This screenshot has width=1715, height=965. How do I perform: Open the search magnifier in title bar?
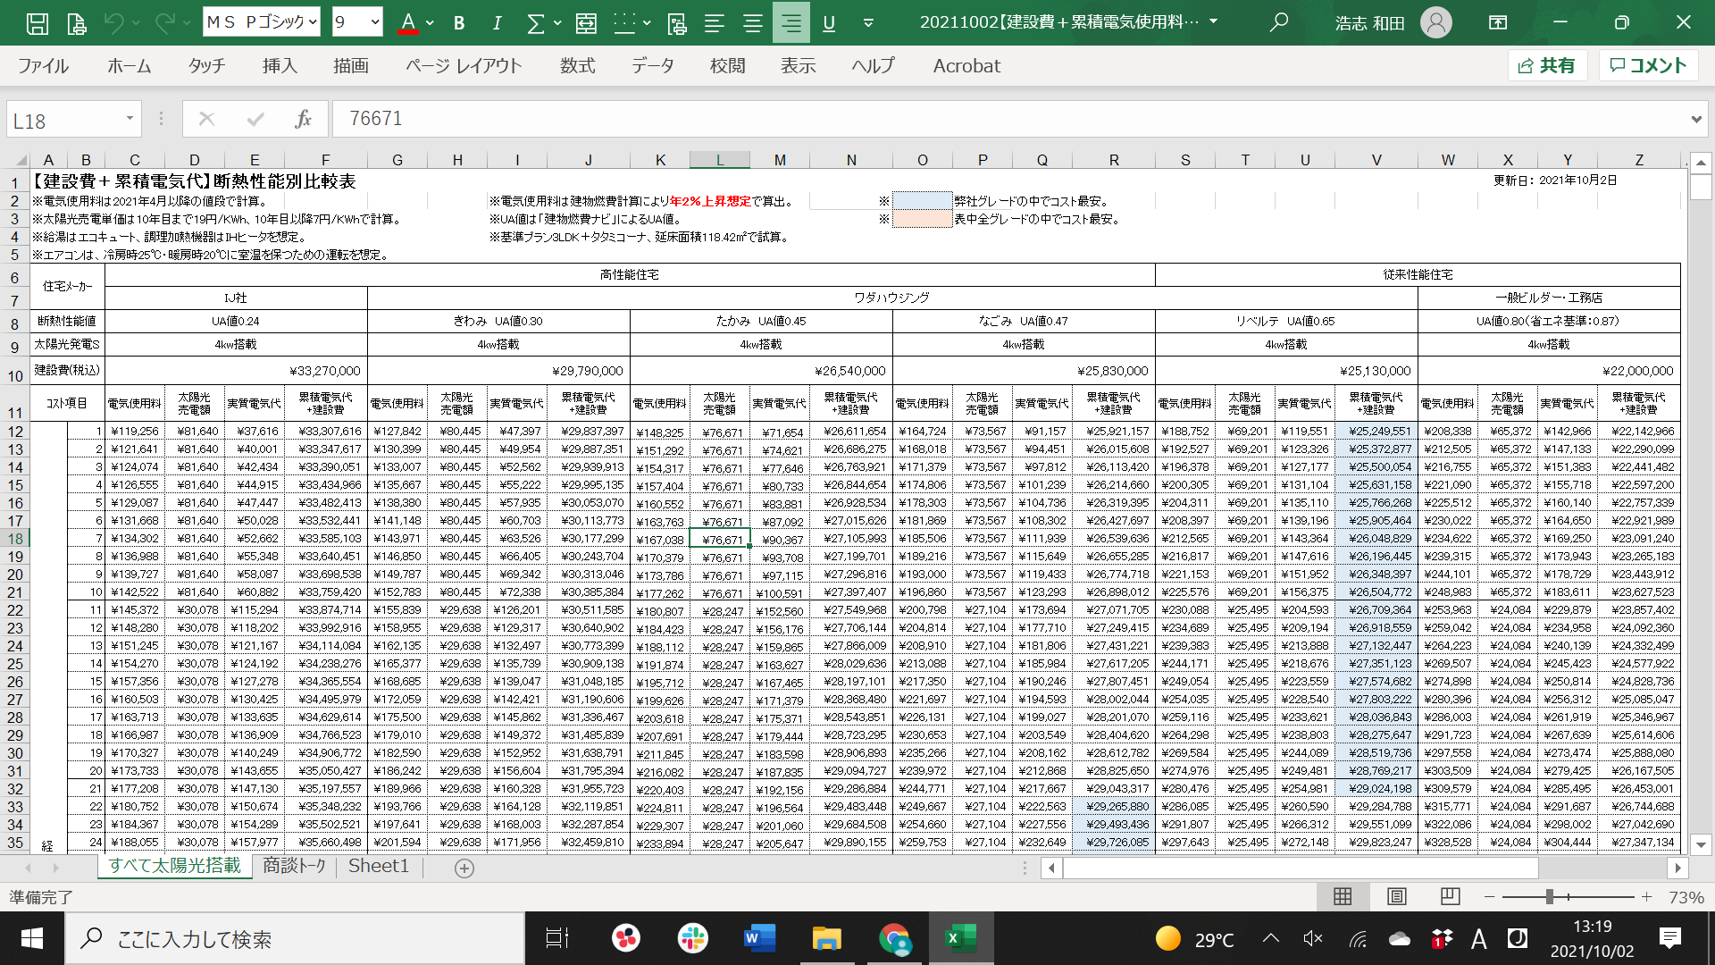click(1279, 21)
